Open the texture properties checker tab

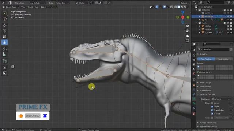click(x=194, y=114)
